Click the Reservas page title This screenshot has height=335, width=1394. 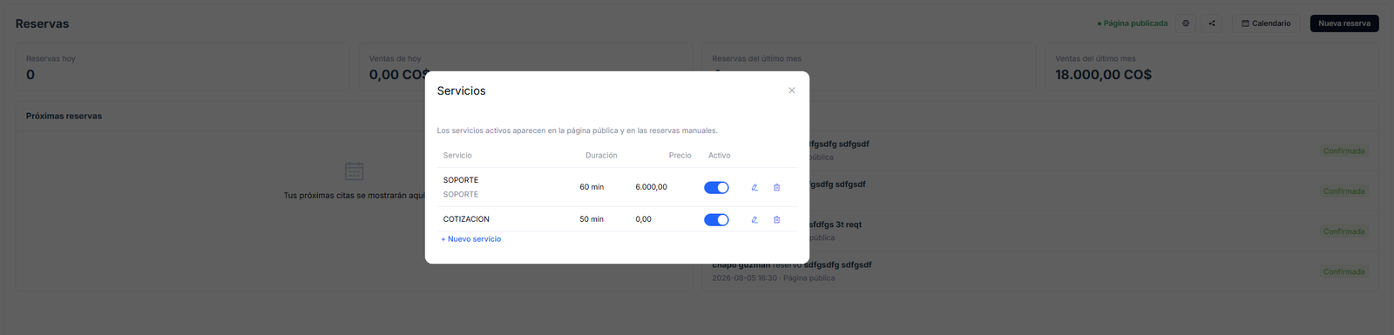[42, 23]
